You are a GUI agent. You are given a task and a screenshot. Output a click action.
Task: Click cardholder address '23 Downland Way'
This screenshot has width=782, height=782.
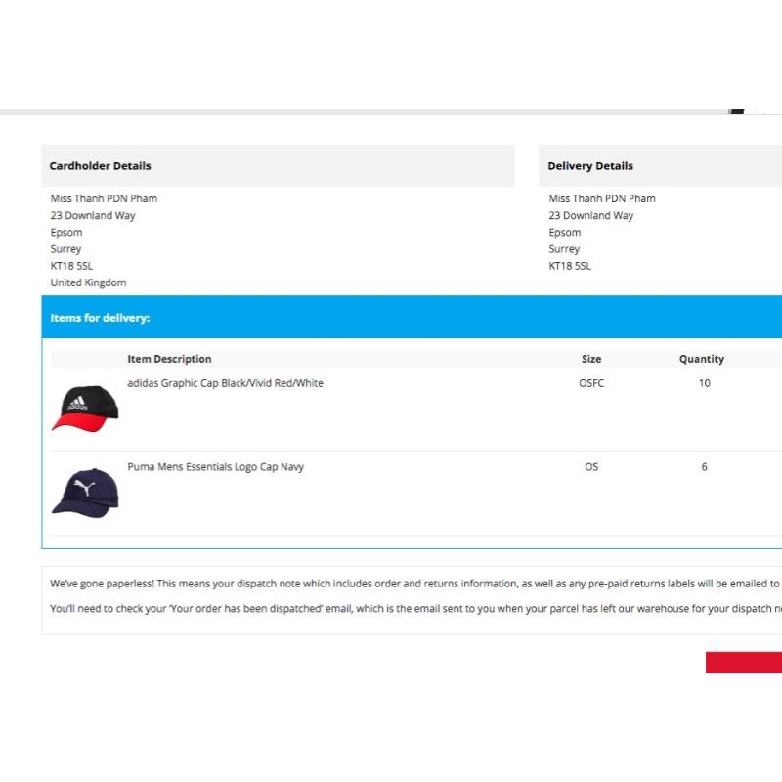(93, 215)
